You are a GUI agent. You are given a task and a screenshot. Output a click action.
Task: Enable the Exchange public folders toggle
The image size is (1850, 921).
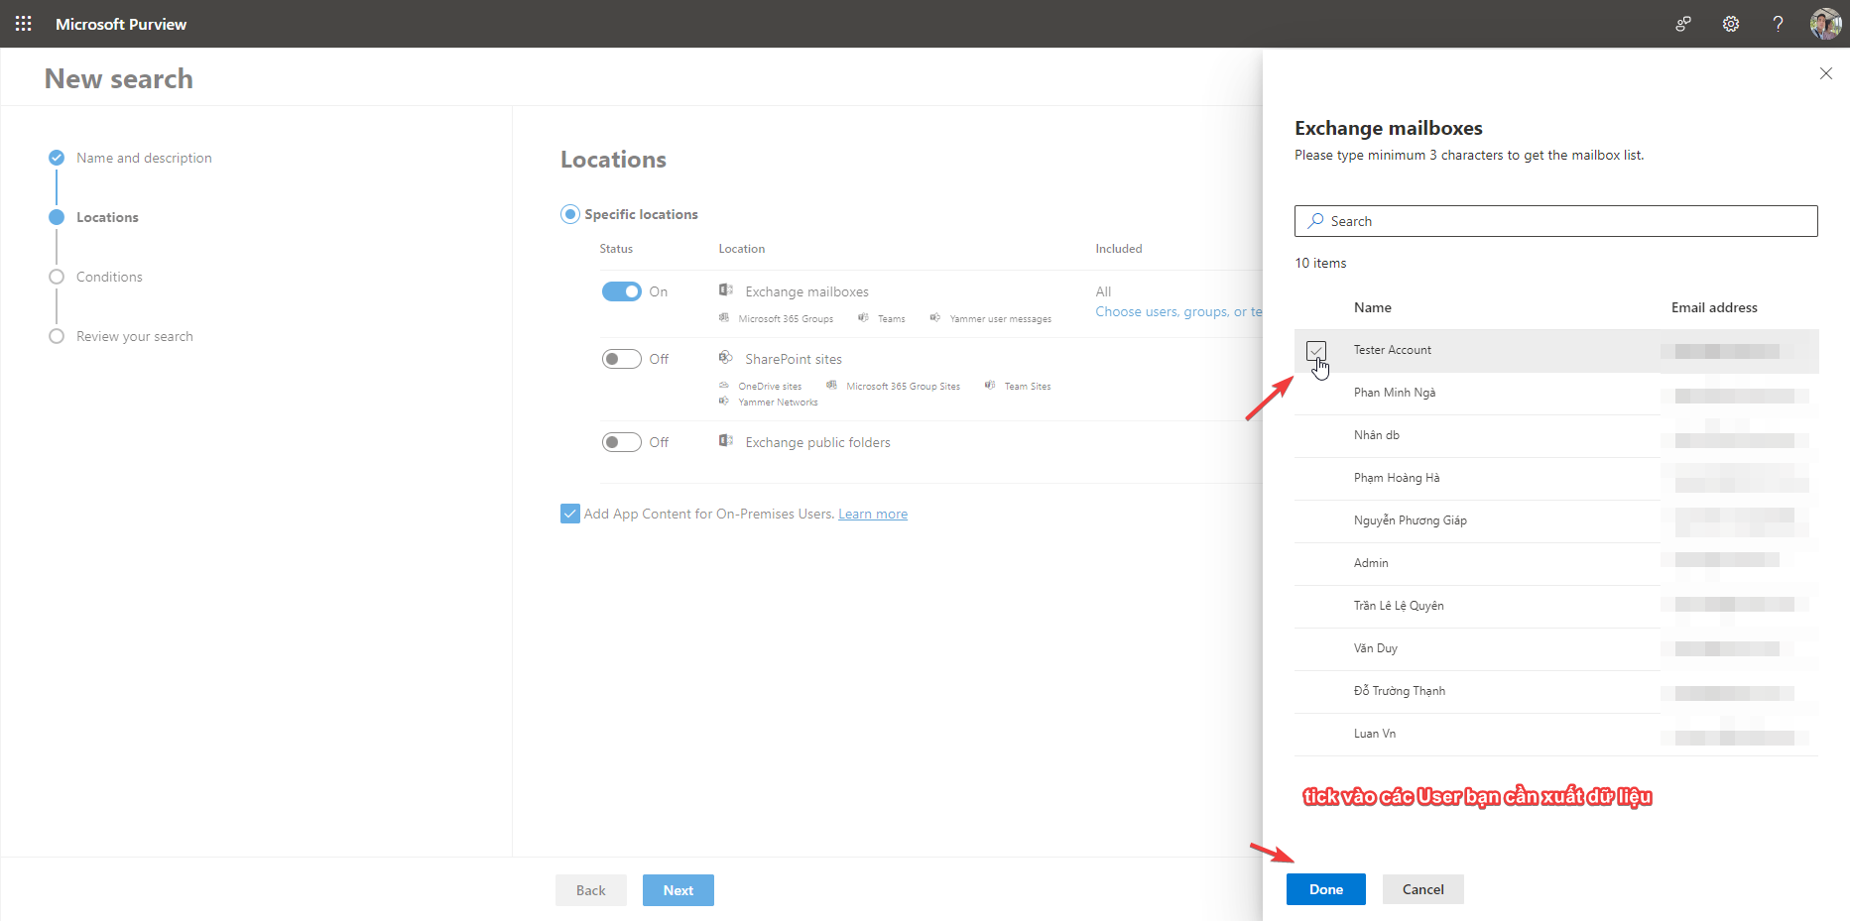point(622,442)
